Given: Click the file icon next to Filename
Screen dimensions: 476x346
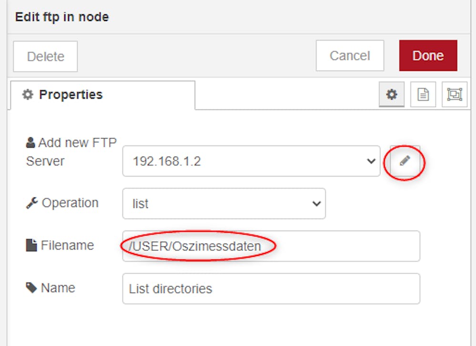Looking at the screenshot, I should 31,245.
